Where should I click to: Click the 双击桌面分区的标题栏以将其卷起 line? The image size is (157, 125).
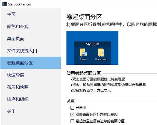click(98, 79)
